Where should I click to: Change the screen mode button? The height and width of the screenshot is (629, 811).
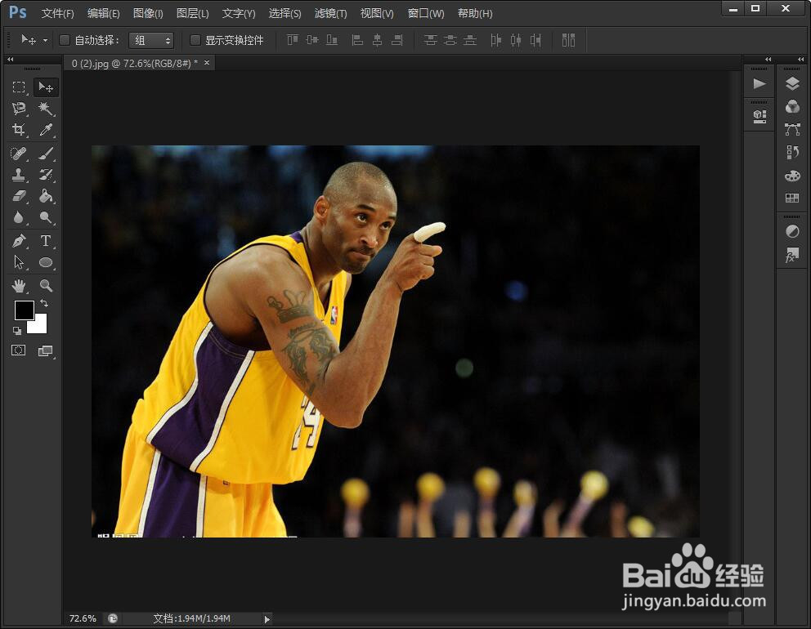46,351
